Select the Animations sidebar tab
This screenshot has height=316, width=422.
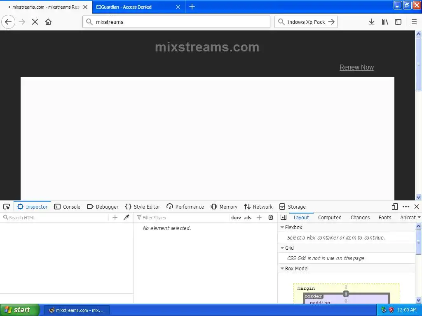408,217
